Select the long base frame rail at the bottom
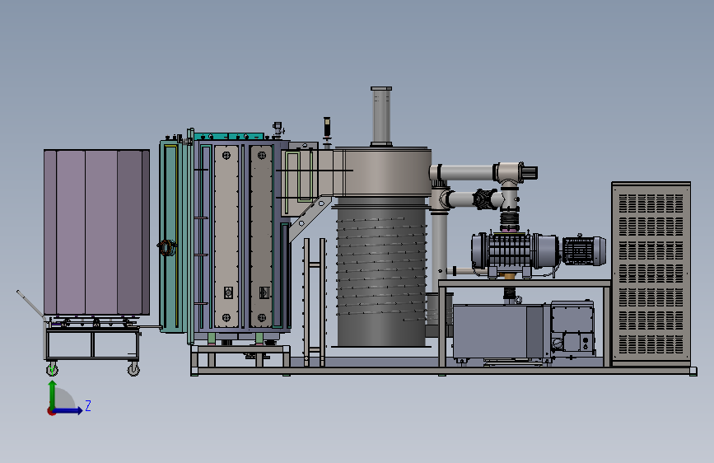 click(444, 372)
